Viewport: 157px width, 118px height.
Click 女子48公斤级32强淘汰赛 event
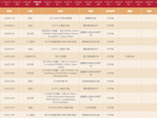tap(60, 108)
